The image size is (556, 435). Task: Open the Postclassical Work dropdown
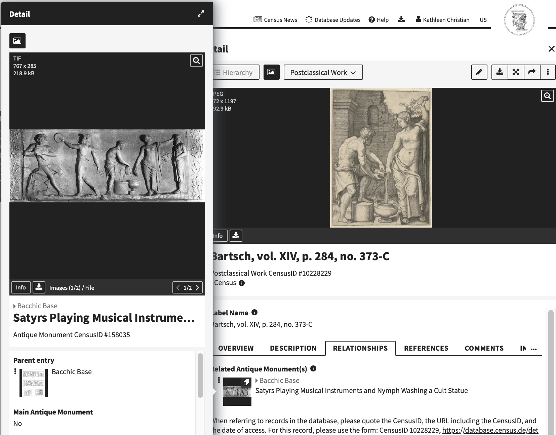(x=323, y=72)
